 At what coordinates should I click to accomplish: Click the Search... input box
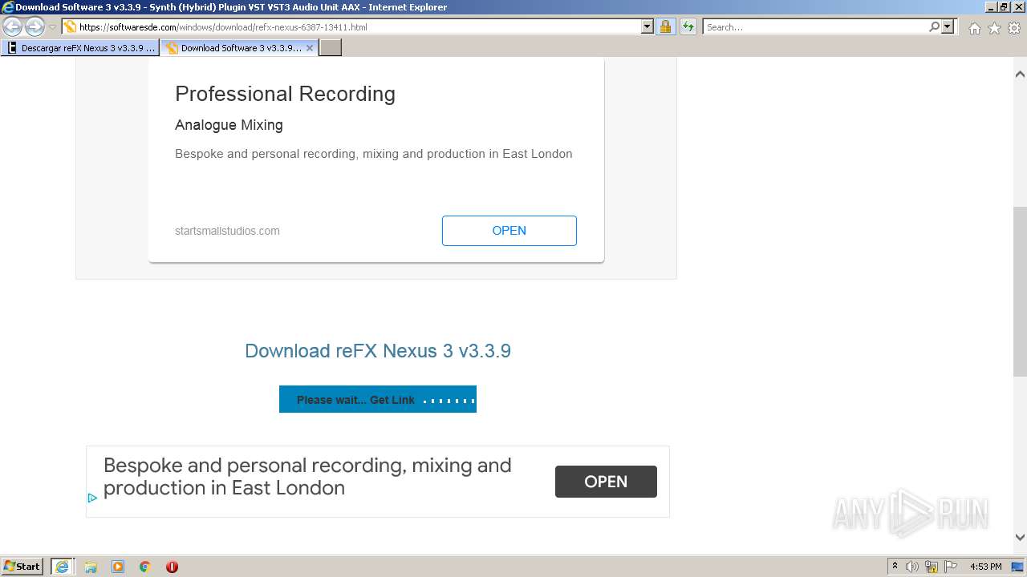click(815, 27)
